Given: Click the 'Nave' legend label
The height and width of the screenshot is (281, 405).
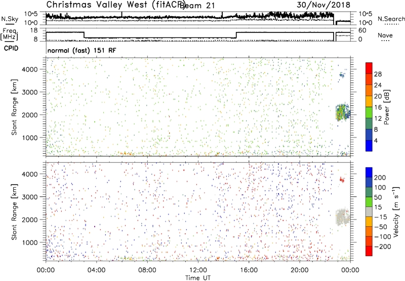Looking at the screenshot, I should coord(385,36).
